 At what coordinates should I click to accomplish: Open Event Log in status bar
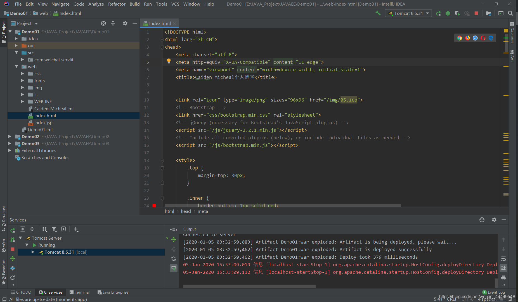tap(494, 292)
